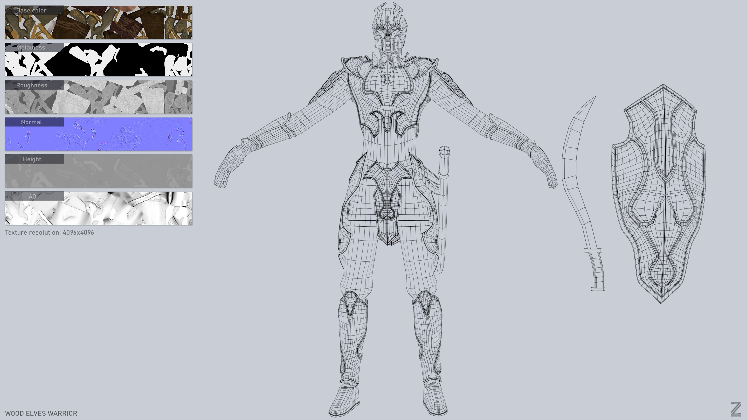Image resolution: width=747 pixels, height=420 pixels.
Task: Click the AO label tag
Action: pos(32,196)
